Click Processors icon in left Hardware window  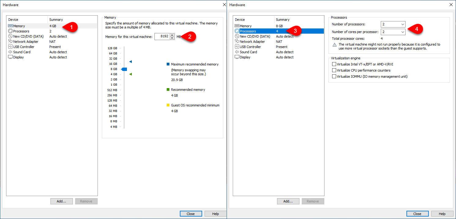coord(10,31)
